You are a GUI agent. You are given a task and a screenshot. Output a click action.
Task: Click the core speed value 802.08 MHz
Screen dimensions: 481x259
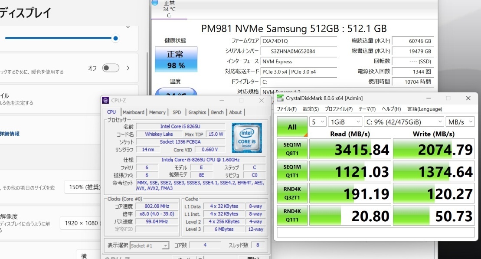[x=157, y=206]
